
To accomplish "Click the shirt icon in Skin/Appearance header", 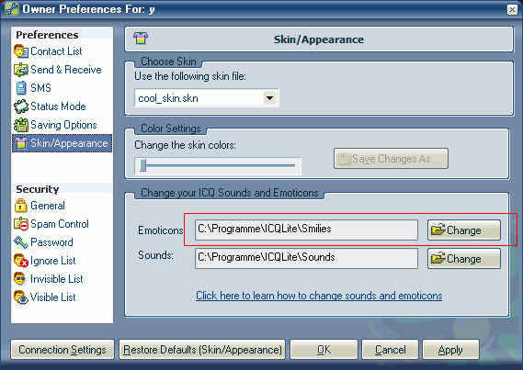I will [141, 38].
